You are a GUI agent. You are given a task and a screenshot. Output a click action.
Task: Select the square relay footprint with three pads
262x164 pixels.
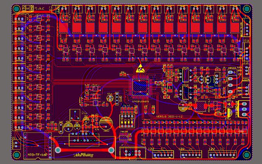(x=75, y=115)
